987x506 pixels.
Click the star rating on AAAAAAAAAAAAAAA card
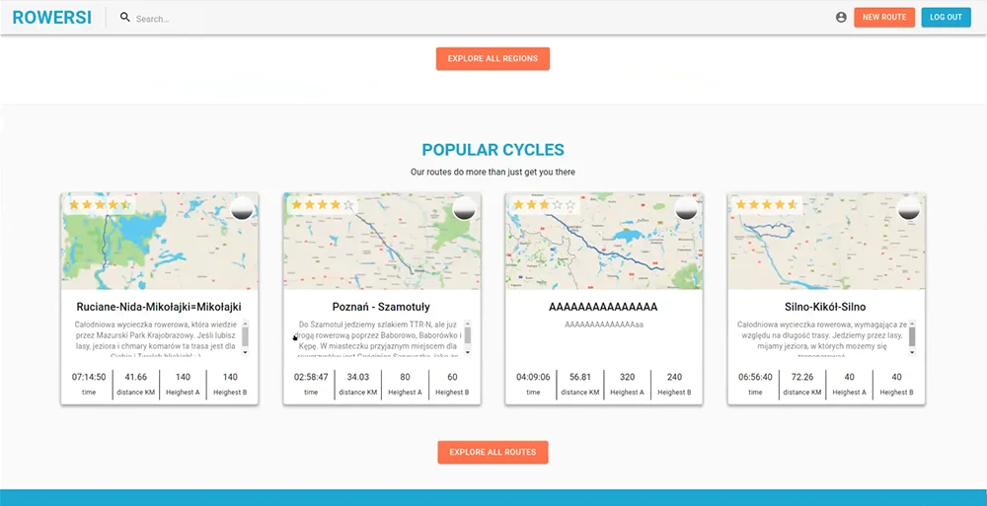[545, 204]
